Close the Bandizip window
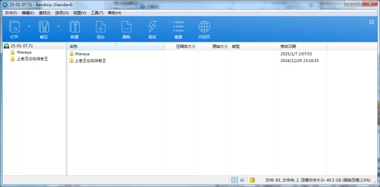This screenshot has height=187, width=380. (x=370, y=3)
